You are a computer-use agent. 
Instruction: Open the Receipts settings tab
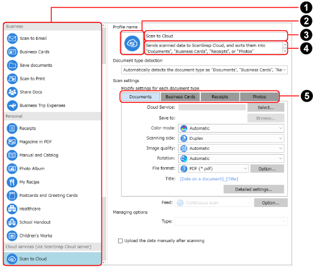pos(220,97)
